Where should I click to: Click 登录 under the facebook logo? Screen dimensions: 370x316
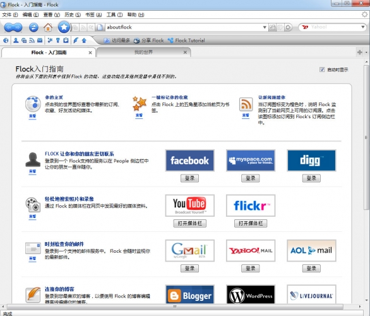[189, 178]
